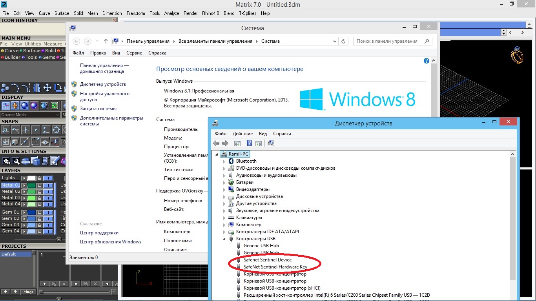Choose the blue shaded sphere display icon

[x=24, y=105]
